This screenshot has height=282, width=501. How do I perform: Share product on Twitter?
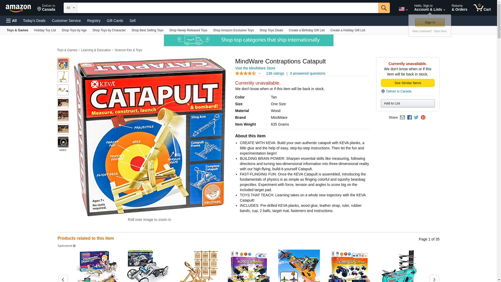416,118
